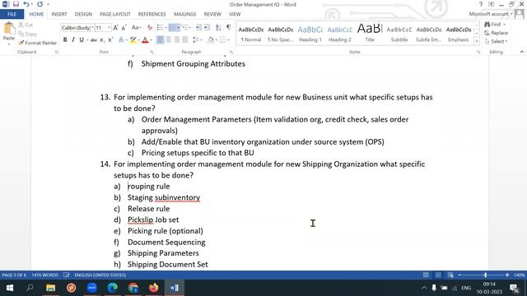Viewport: 527px width, 296px height.
Task: Open font size dropdown
Action: point(110,28)
